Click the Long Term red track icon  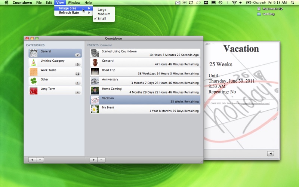pyautogui.click(x=34, y=91)
